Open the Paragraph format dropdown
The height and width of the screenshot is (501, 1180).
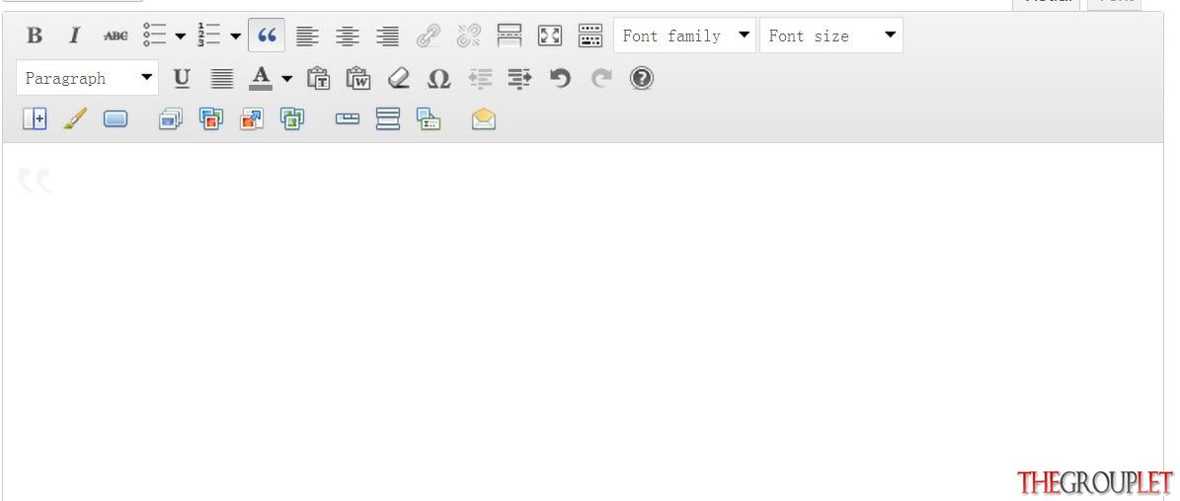pyautogui.click(x=87, y=78)
